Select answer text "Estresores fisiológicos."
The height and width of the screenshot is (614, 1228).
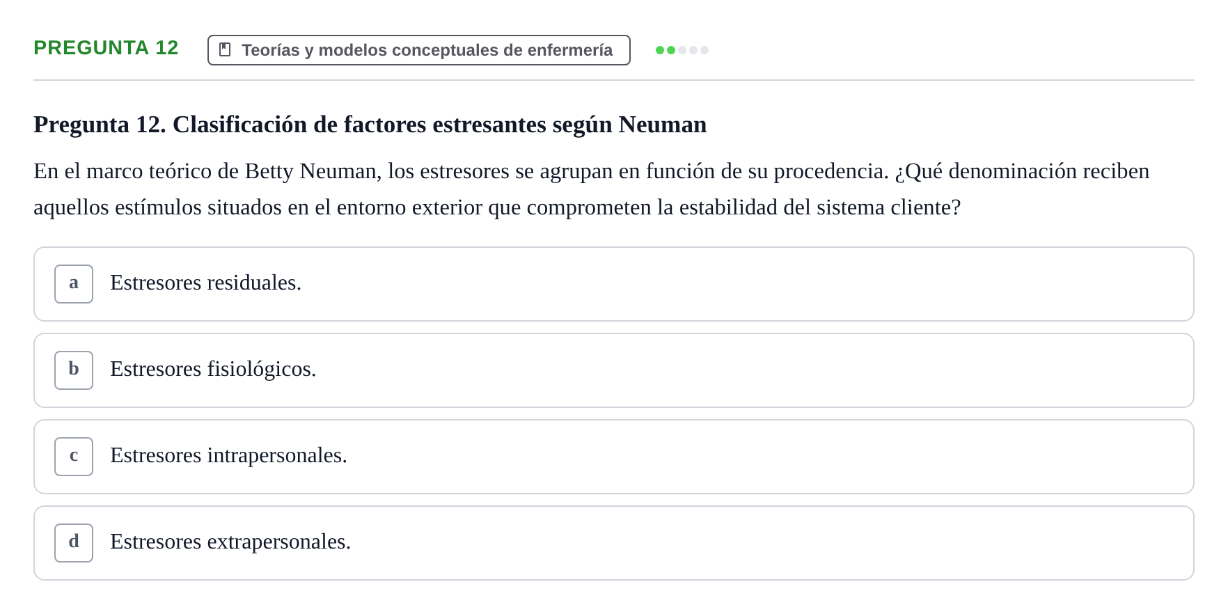[x=213, y=369]
